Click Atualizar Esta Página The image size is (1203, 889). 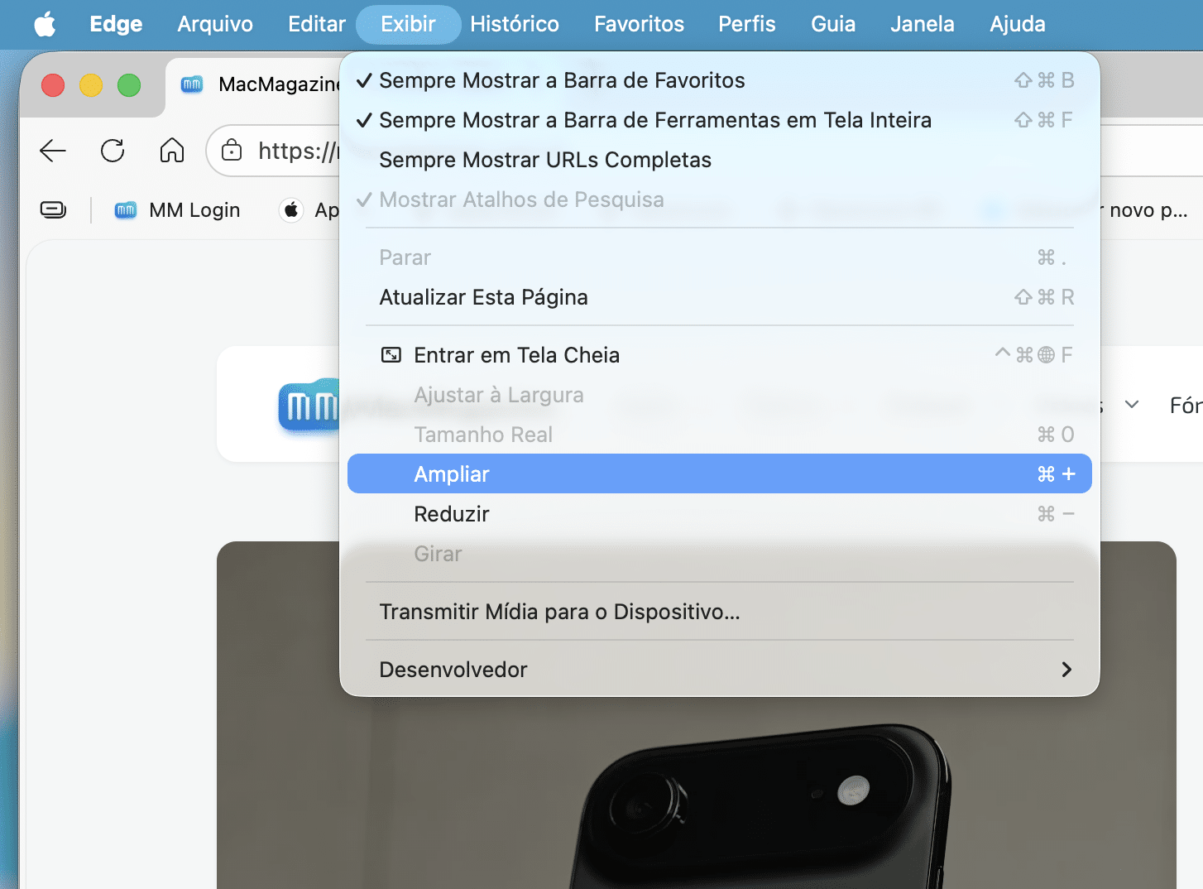(483, 297)
